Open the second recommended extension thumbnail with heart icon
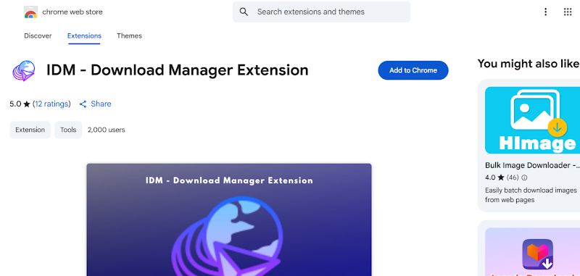580x276 pixels. (532, 251)
